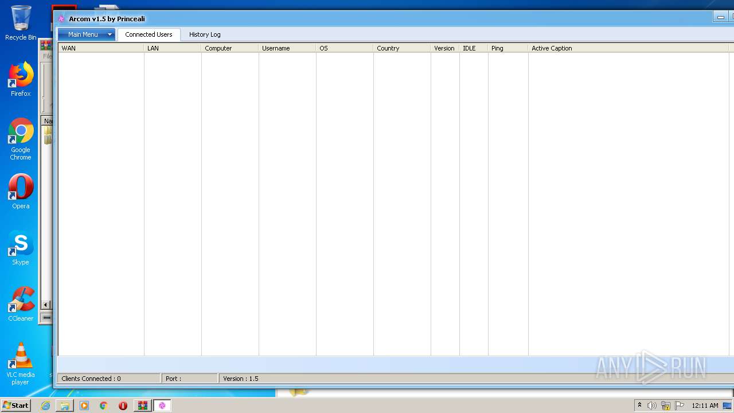
Task: Open Chrome from the taskbar
Action: pyautogui.click(x=104, y=406)
